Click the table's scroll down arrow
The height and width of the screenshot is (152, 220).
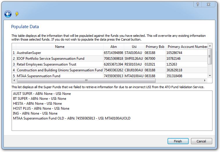[x=210, y=76]
